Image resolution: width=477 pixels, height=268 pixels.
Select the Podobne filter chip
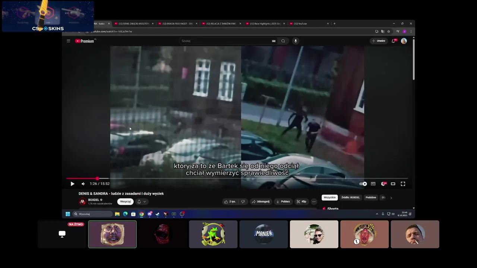coord(371,197)
